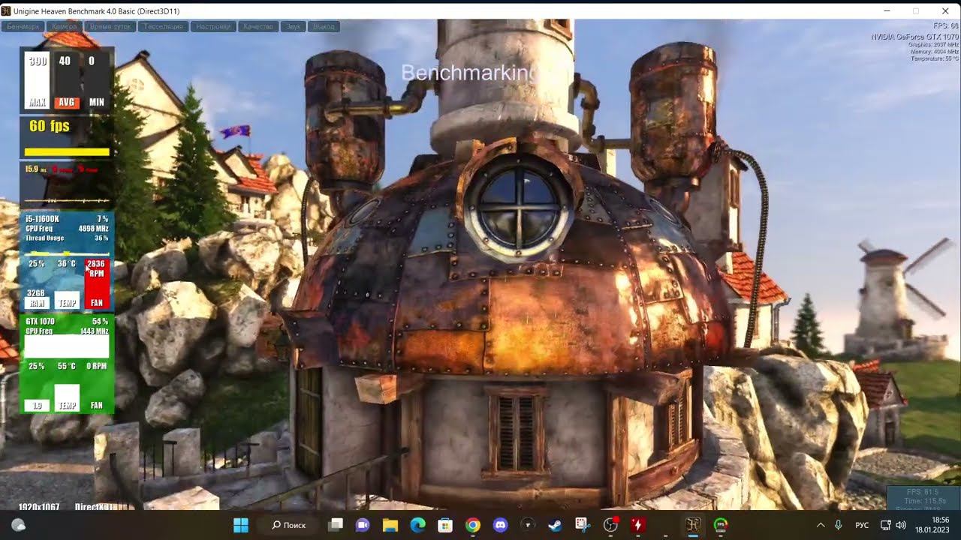Open the green FPS monitor taskbar app
This screenshot has height=540, width=961.
[721, 525]
